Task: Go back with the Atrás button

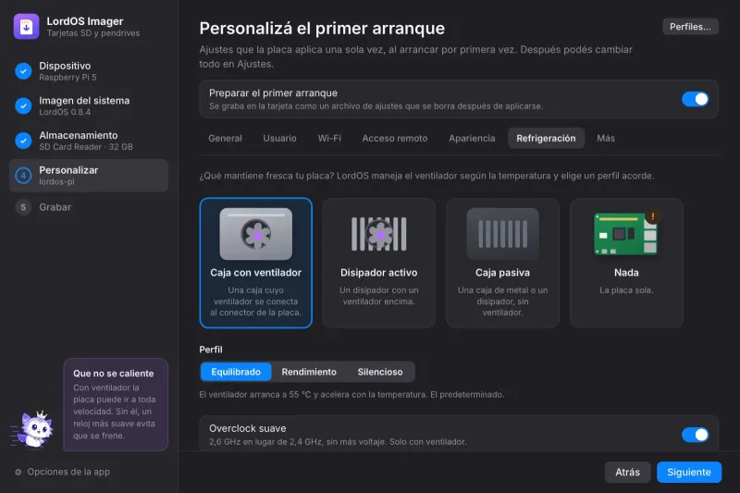Action: [x=628, y=473]
